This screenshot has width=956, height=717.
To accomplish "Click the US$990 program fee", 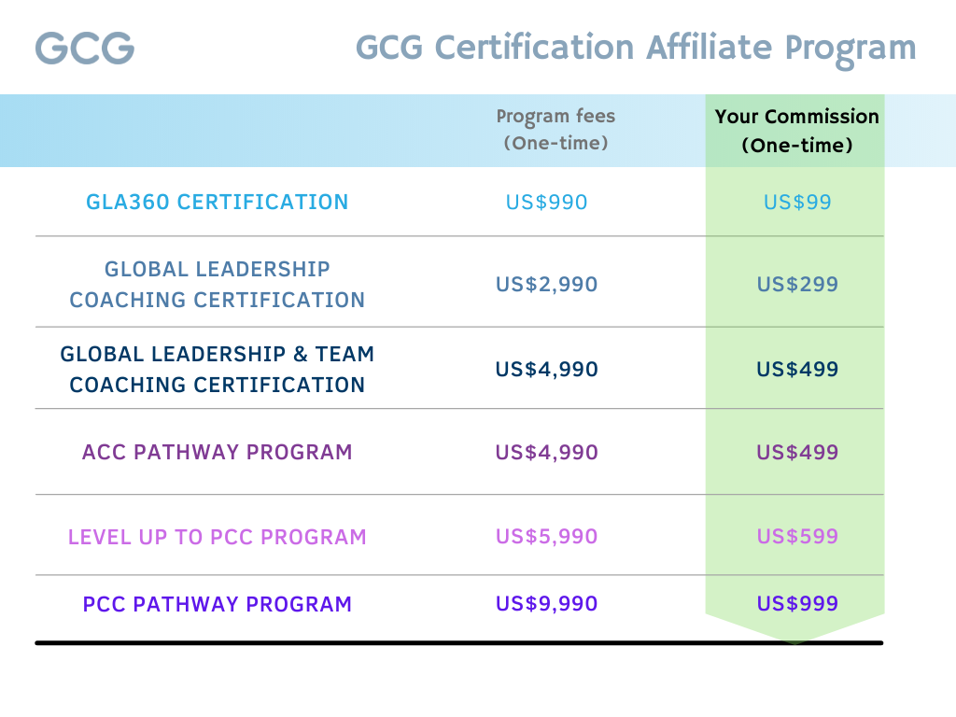I will (546, 202).
